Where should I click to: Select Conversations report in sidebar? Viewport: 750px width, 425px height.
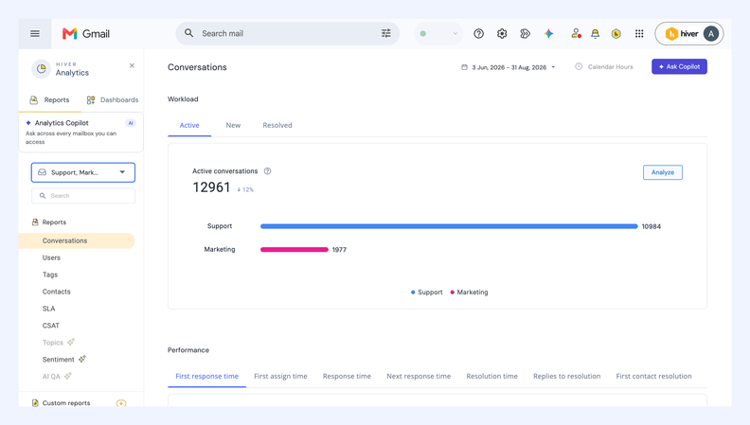(77, 240)
